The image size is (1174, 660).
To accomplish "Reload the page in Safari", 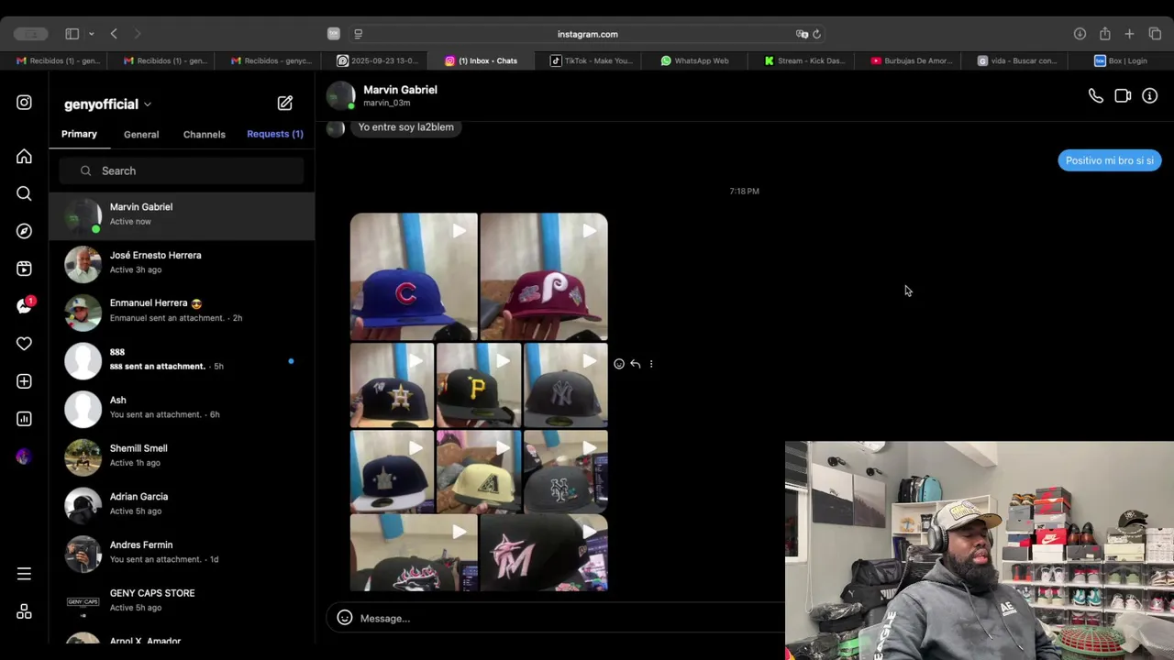I will click(x=816, y=34).
